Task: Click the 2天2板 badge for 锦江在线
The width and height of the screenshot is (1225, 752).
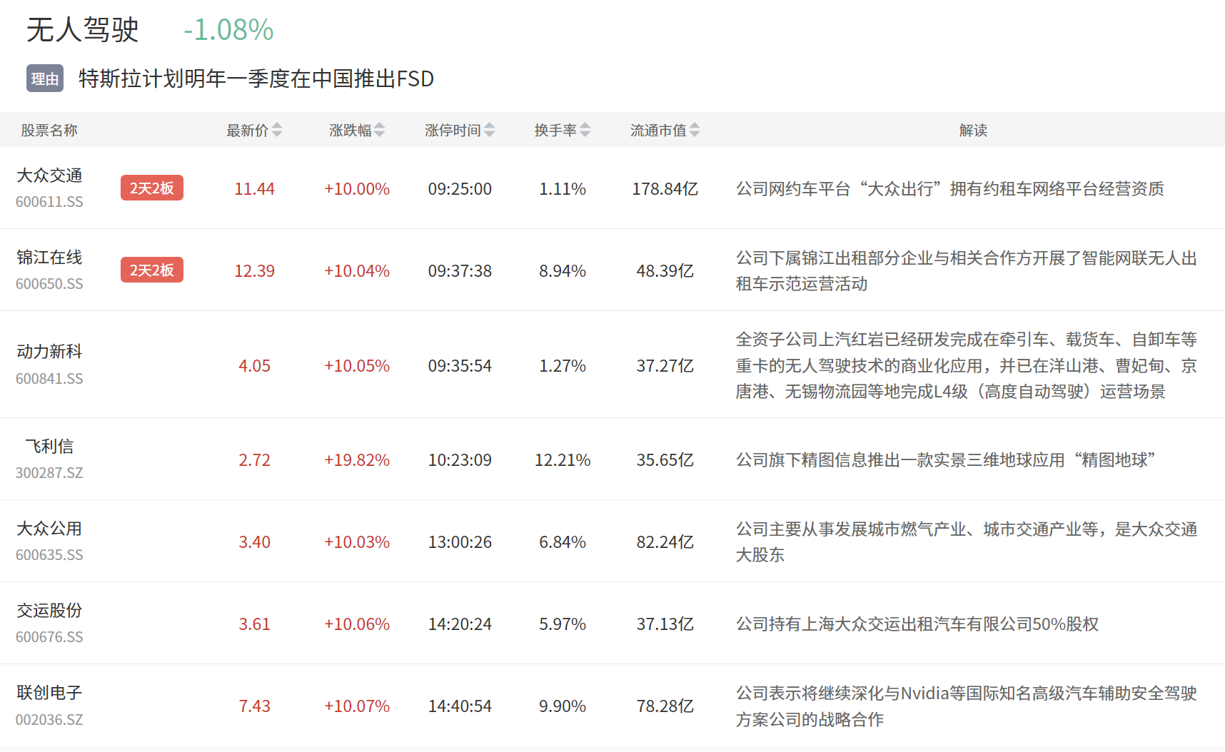Action: coord(151,270)
